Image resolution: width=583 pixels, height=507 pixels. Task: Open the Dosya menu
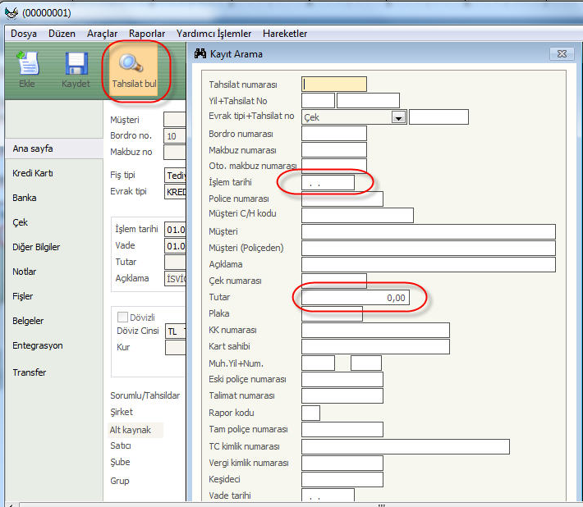[x=24, y=34]
